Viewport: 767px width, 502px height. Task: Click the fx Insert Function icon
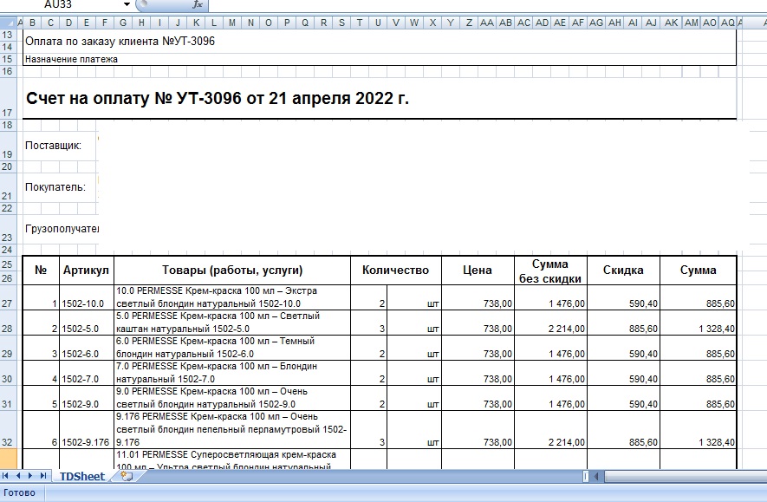(x=197, y=5)
